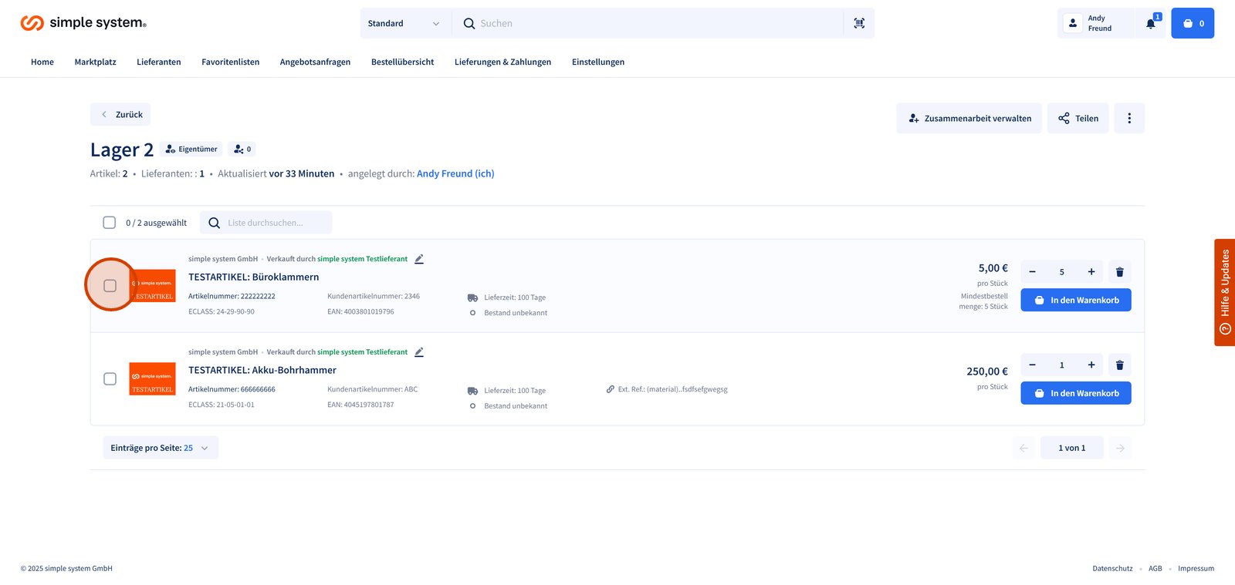The height and width of the screenshot is (585, 1235).
Task: Go to Marktplatz in navigation menu
Action: [95, 62]
